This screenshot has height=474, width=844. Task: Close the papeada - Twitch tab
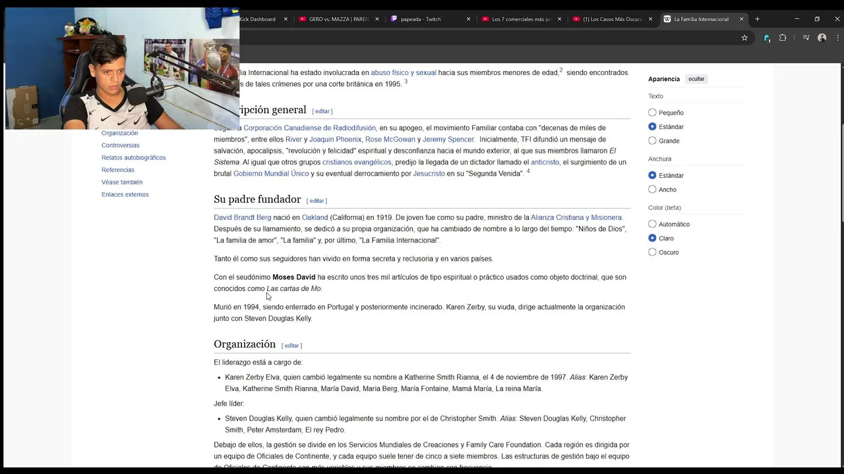pos(468,19)
